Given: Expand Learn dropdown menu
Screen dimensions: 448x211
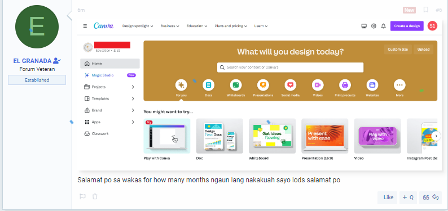Looking at the screenshot, I should point(261,26).
